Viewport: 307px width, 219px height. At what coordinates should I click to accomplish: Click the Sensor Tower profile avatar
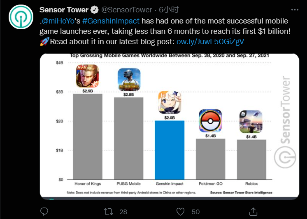point(21,17)
